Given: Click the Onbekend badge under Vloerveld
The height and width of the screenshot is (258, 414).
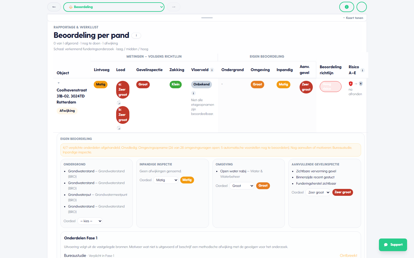Looking at the screenshot, I should click(x=202, y=85).
